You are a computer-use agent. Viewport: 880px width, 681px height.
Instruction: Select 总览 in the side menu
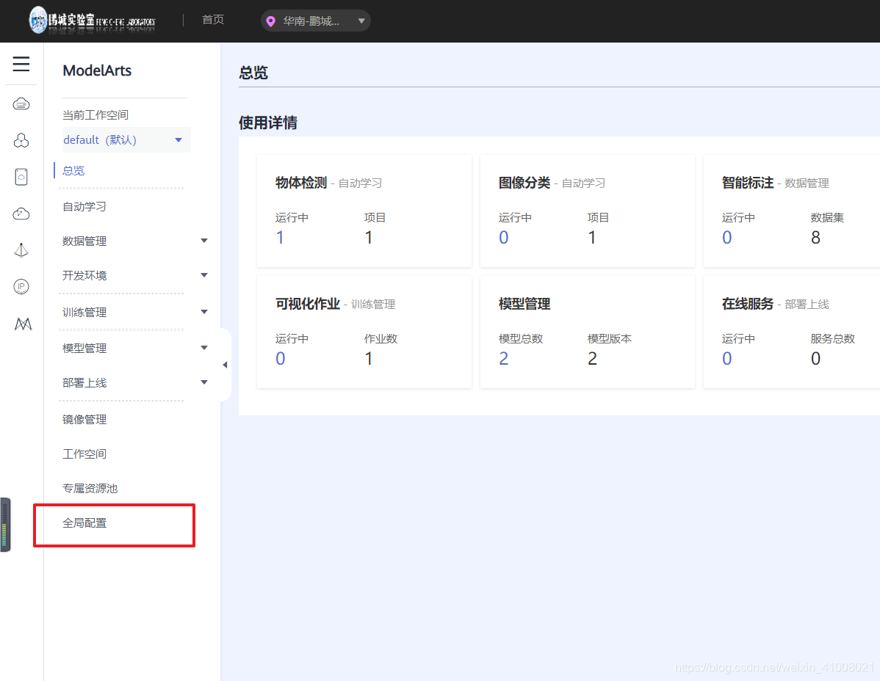coord(73,170)
